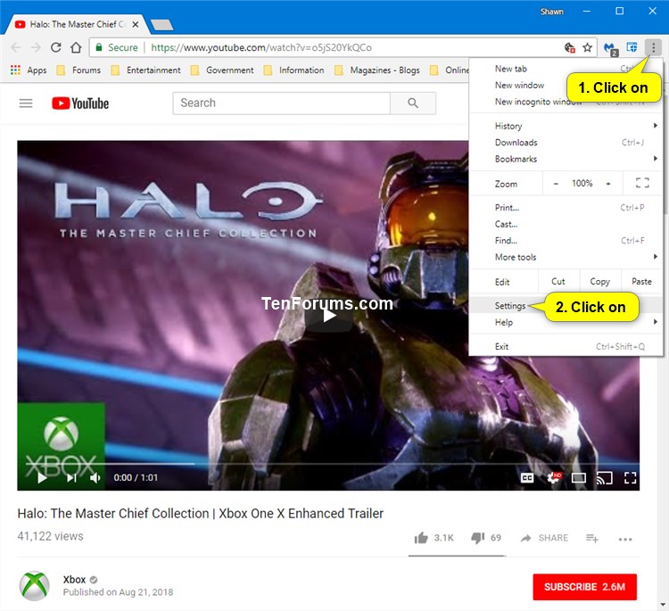Expand History submenu
Viewport: 669px width, 611px height.
tap(566, 126)
